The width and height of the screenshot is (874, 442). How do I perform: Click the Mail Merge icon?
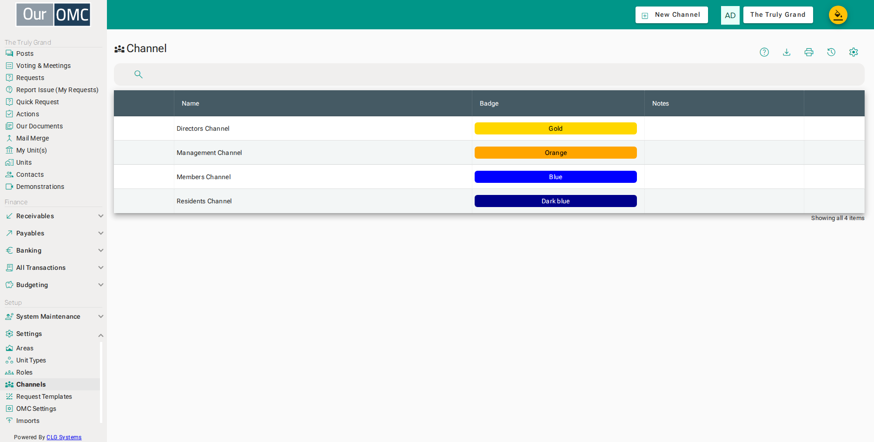(9, 138)
